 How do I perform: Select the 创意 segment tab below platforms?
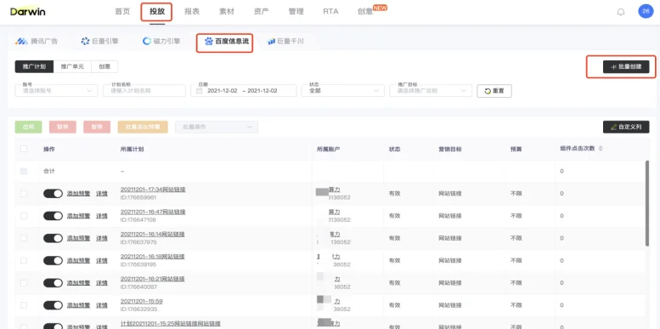[104, 66]
